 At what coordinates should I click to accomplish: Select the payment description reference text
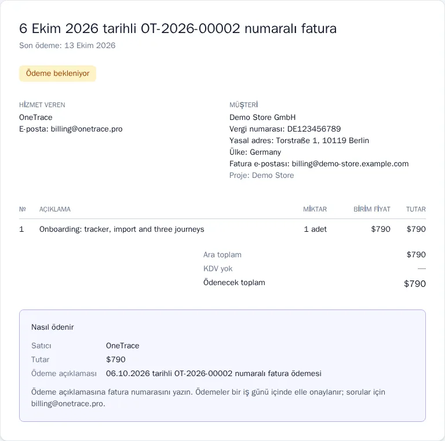click(214, 373)
